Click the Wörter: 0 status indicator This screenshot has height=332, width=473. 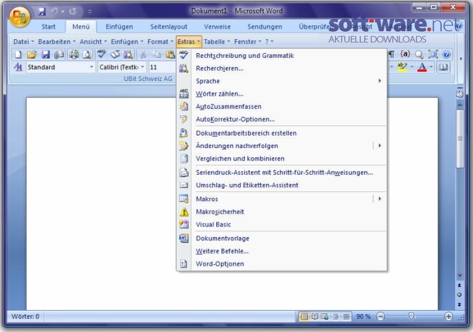tap(25, 316)
